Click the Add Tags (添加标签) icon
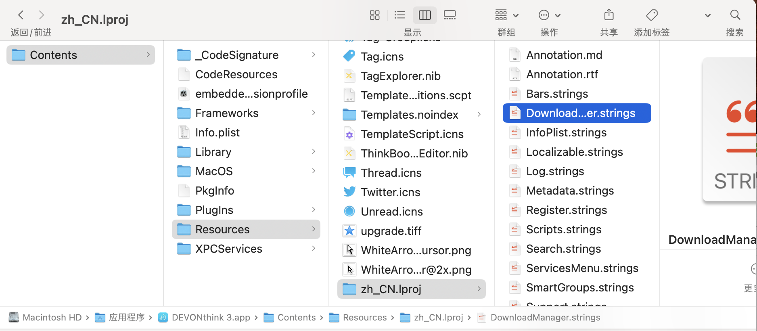Viewport: 757px width, 331px height. coord(652,15)
